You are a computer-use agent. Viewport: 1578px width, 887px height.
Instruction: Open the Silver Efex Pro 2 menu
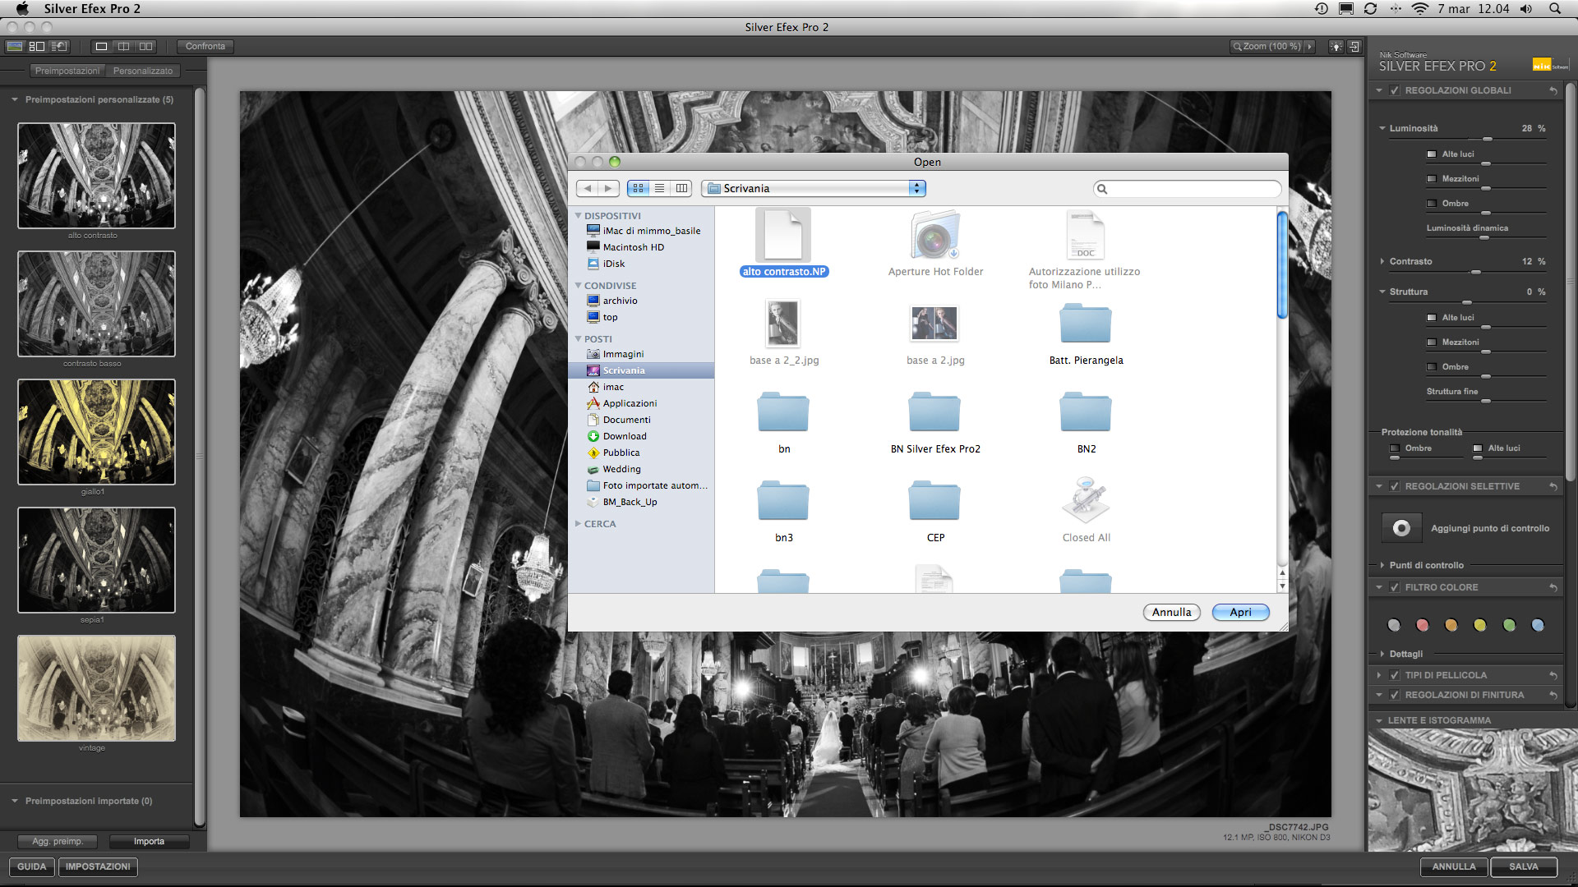tap(92, 9)
